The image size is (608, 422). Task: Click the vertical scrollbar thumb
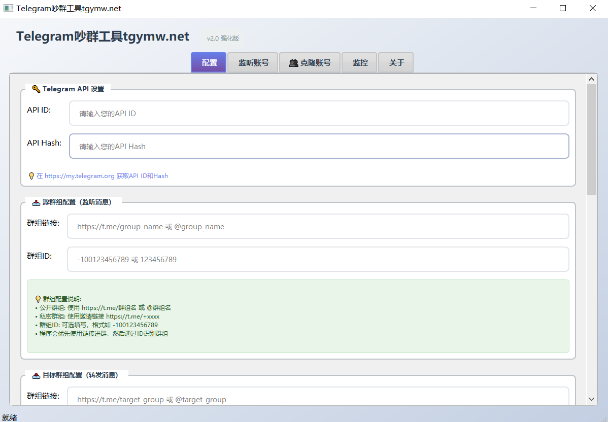point(591,139)
